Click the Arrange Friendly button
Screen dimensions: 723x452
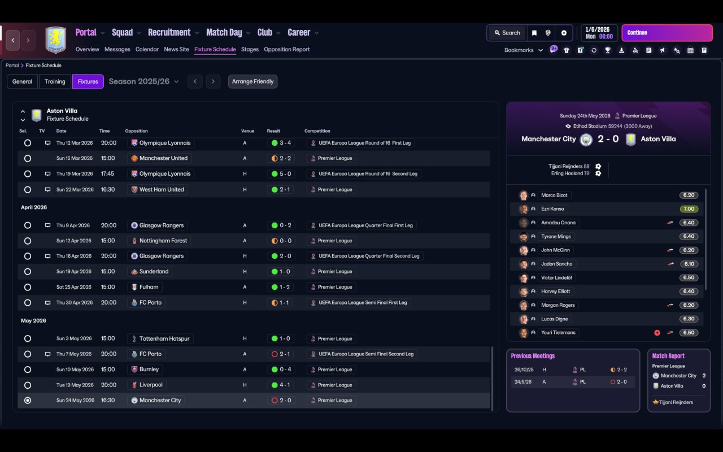253,81
